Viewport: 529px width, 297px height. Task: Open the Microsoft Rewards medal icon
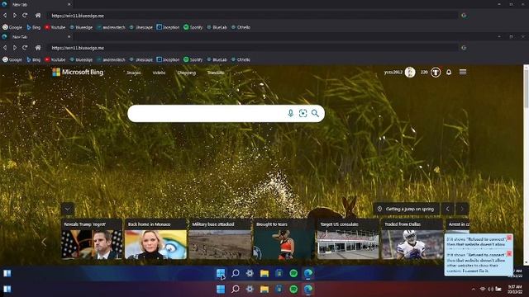436,72
